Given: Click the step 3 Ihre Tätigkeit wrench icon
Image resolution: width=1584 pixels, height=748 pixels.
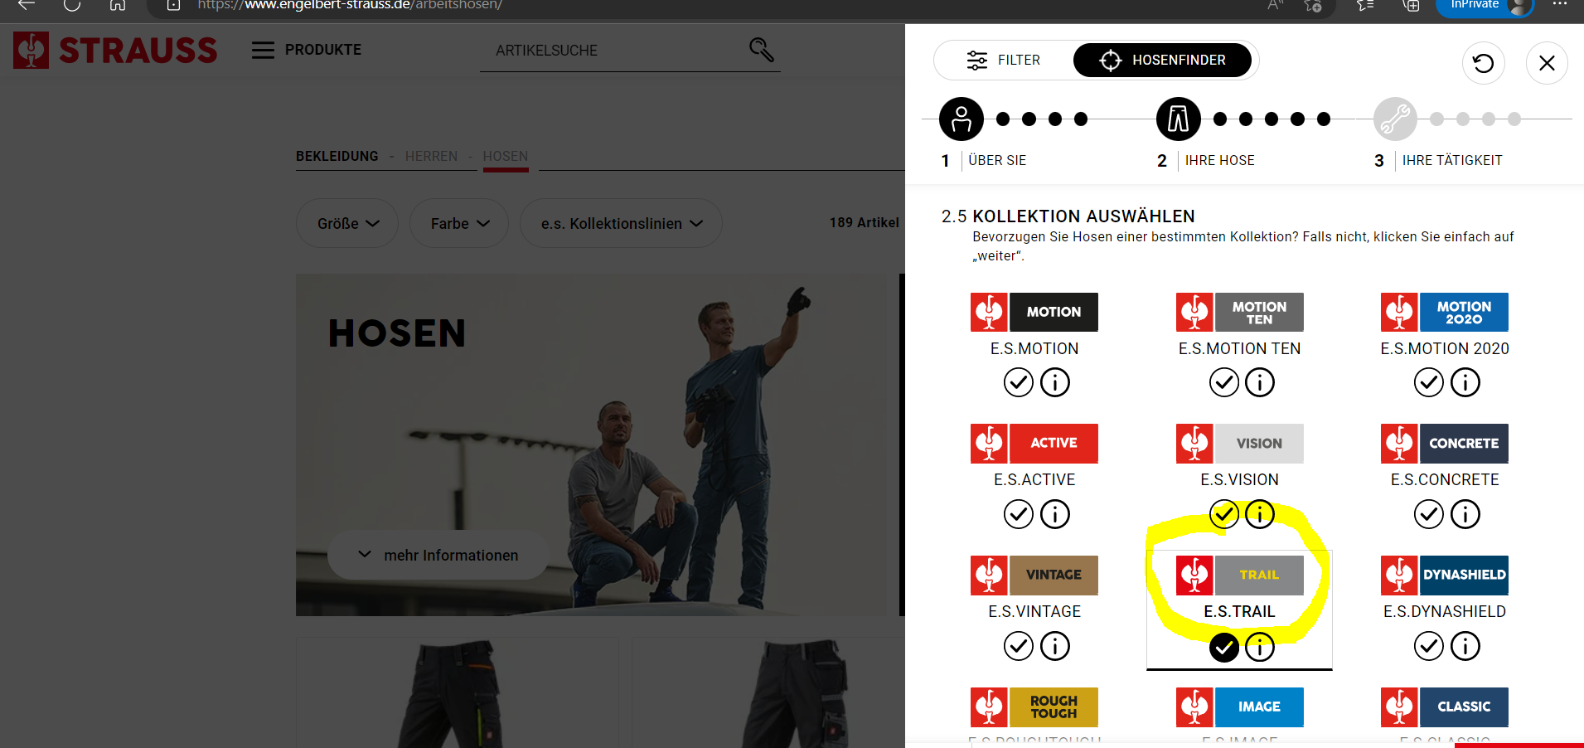Looking at the screenshot, I should click(x=1395, y=119).
